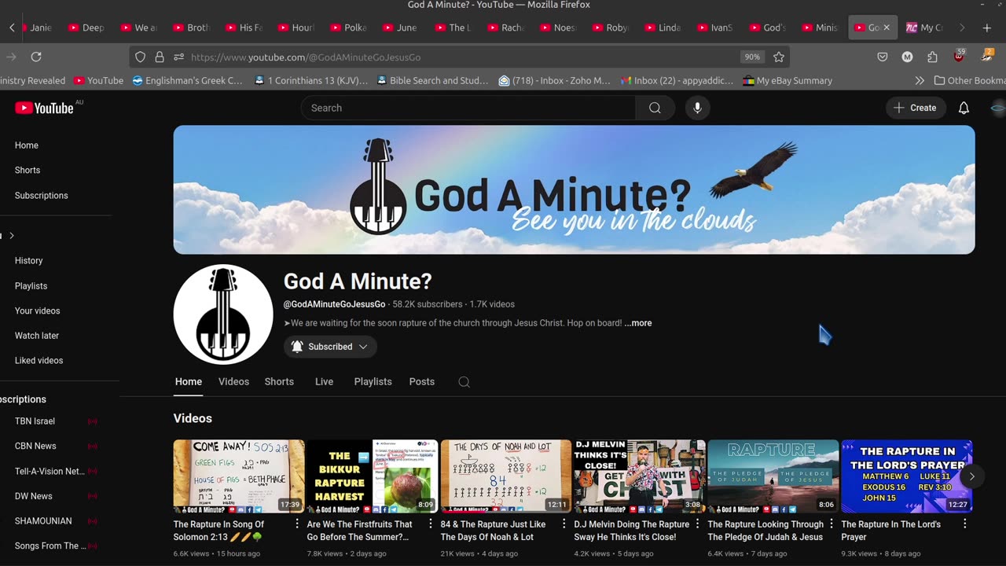Search within channel magnifier icon
1006x566 pixels.
(x=464, y=382)
